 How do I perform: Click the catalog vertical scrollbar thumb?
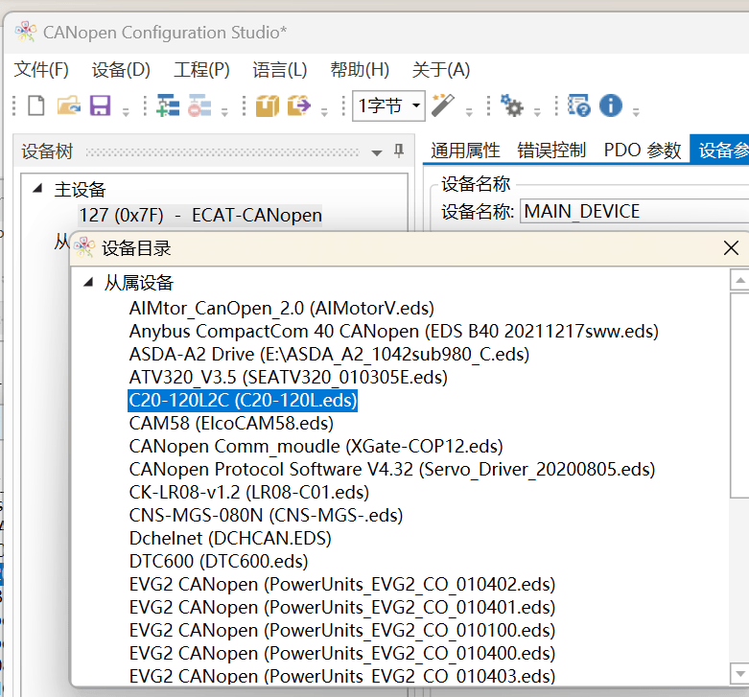[739, 396]
